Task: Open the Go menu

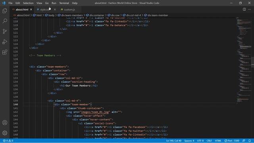Action: click(47, 3)
